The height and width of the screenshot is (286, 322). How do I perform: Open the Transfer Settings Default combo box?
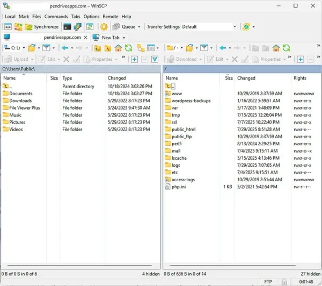209,27
